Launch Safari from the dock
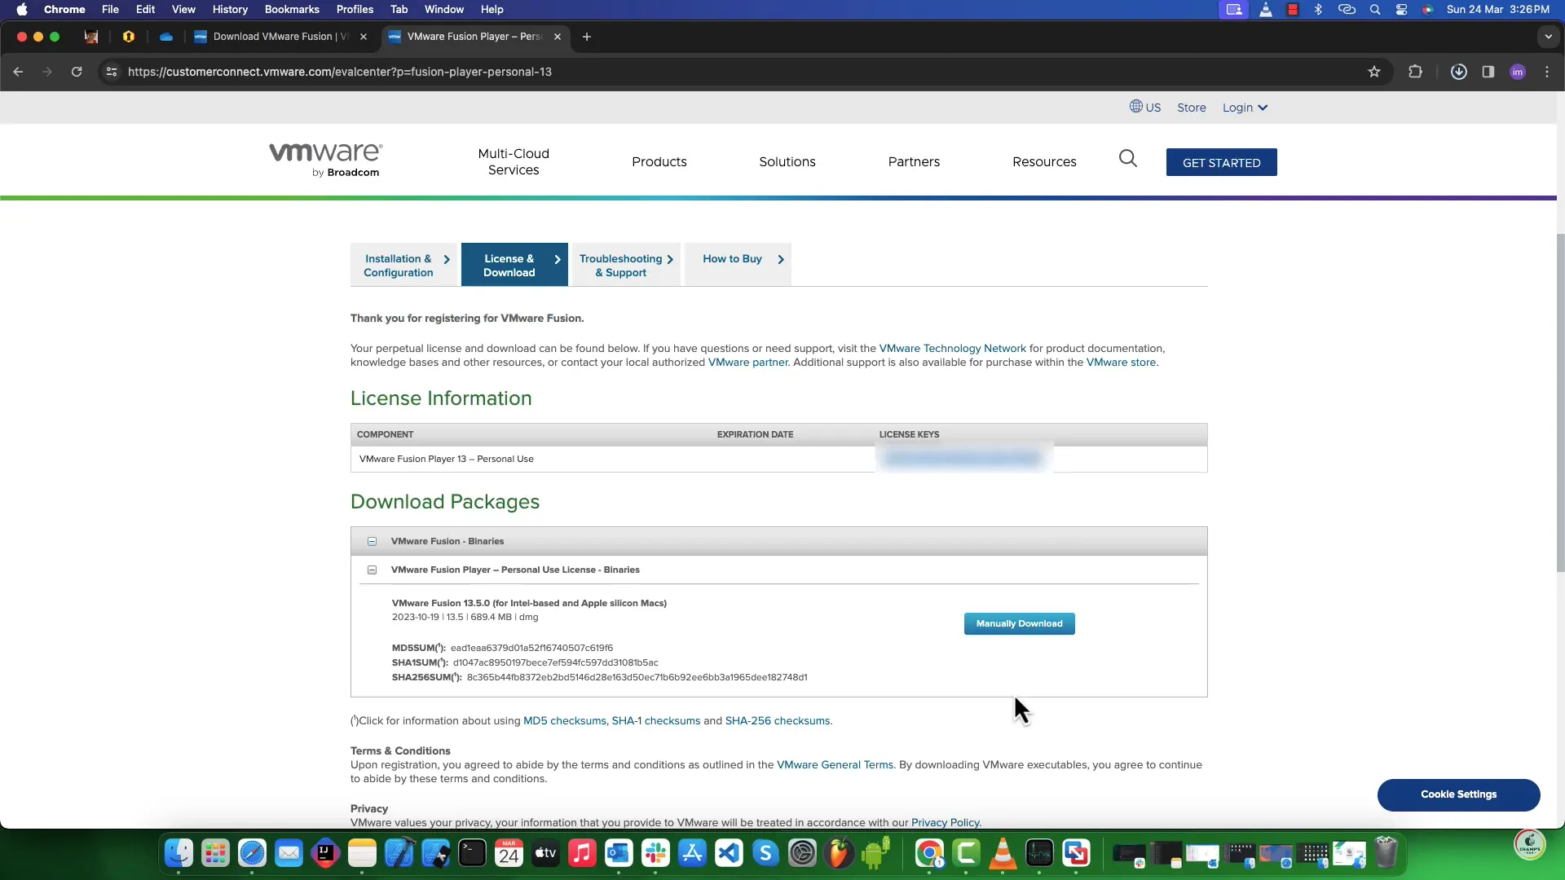The height and width of the screenshot is (880, 1565). (252, 853)
